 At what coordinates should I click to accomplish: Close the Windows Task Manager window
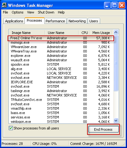click(x=122, y=5)
